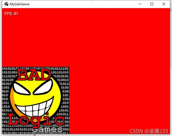This screenshot has height=136, width=172.
Task: Click the MyGdxGame title text
Action: click(x=19, y=4)
